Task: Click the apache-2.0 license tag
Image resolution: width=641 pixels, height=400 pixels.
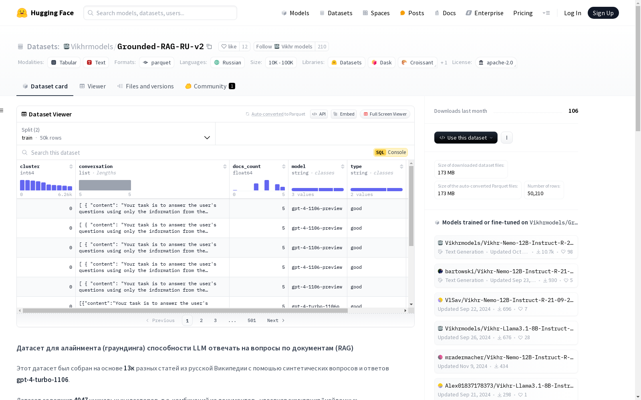Action: (x=496, y=62)
